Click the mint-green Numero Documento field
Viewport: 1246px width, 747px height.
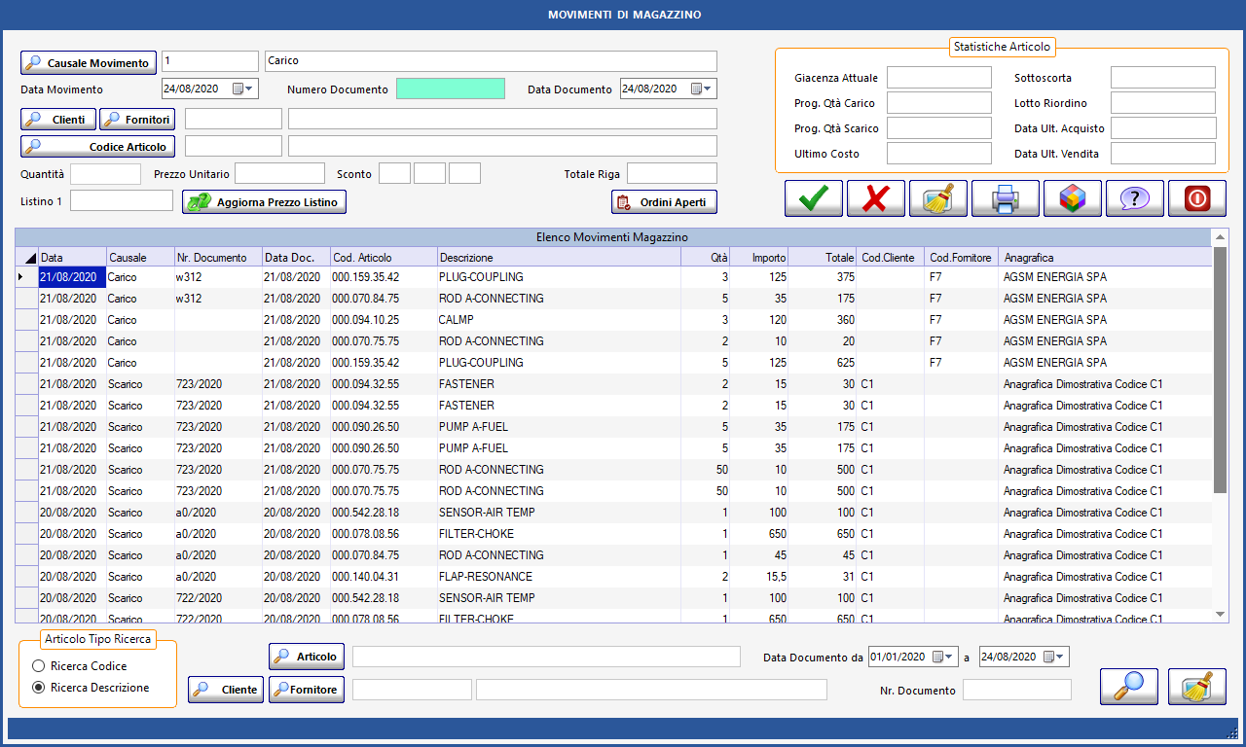(451, 89)
